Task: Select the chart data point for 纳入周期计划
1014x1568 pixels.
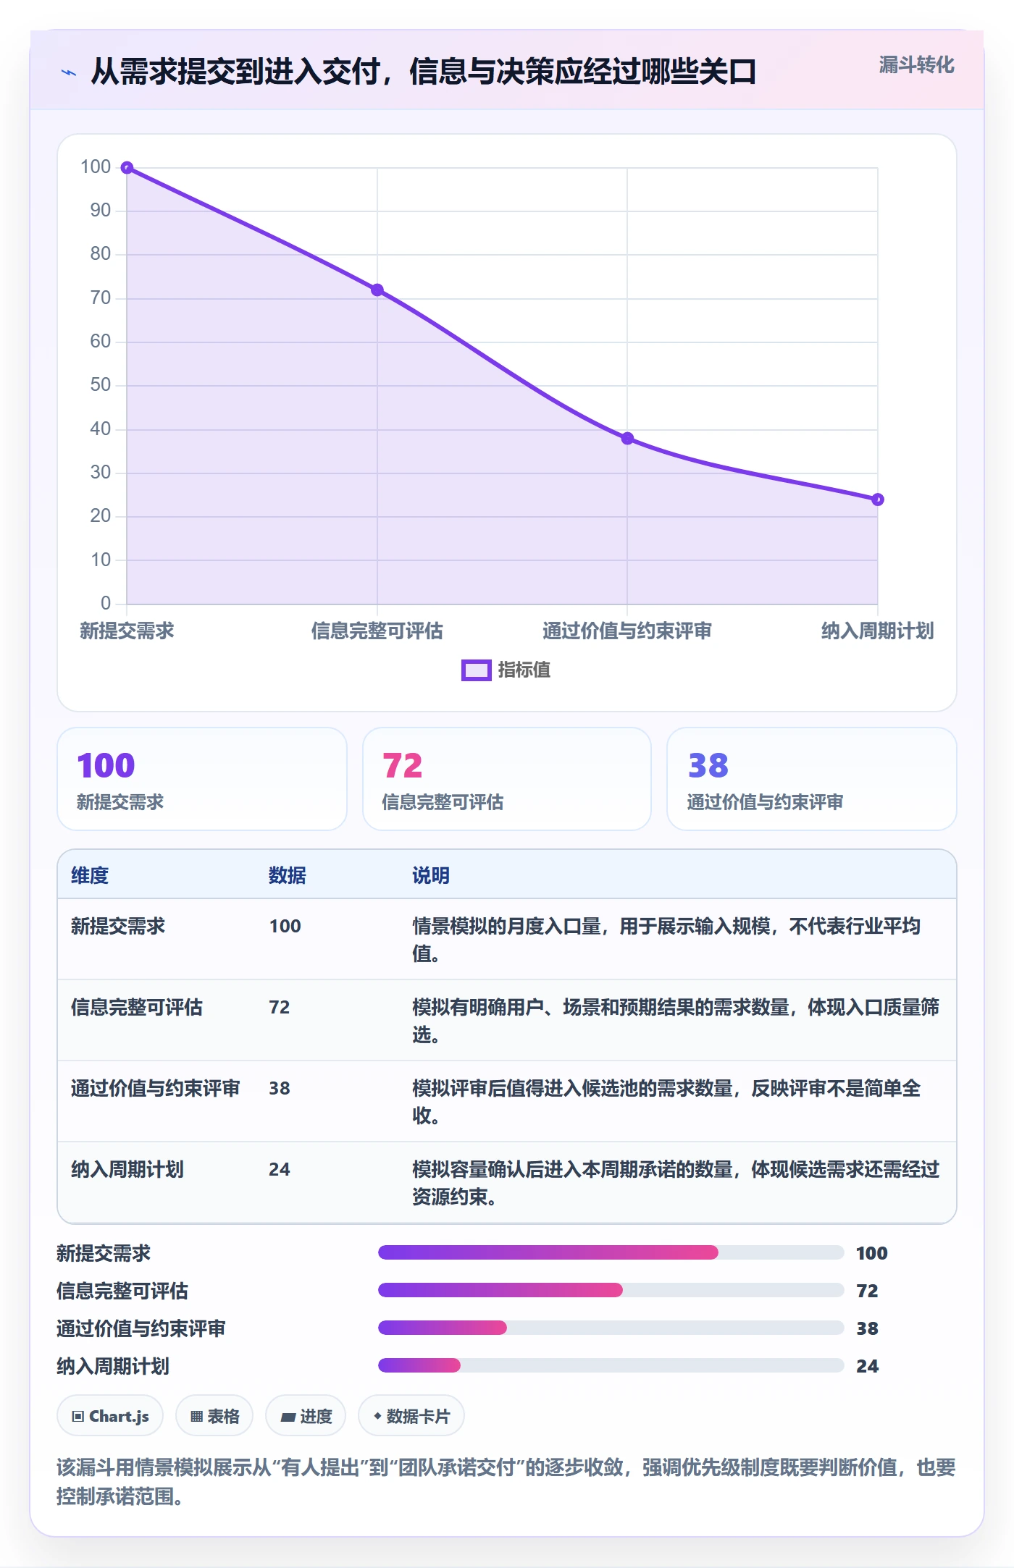Action: [x=877, y=500]
